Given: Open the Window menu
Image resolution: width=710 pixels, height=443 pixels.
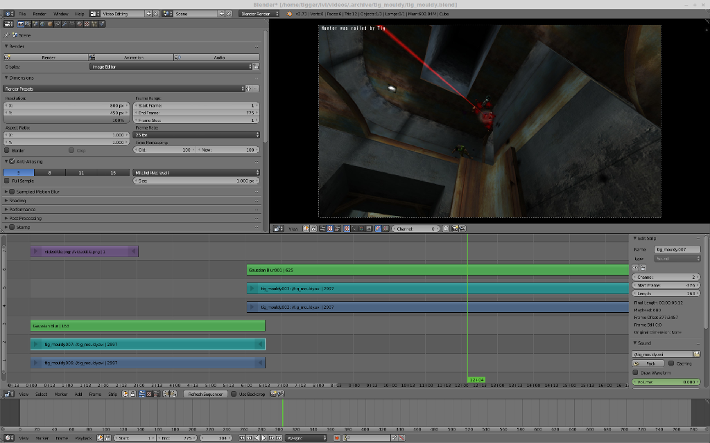Looking at the screenshot, I should click(x=61, y=14).
